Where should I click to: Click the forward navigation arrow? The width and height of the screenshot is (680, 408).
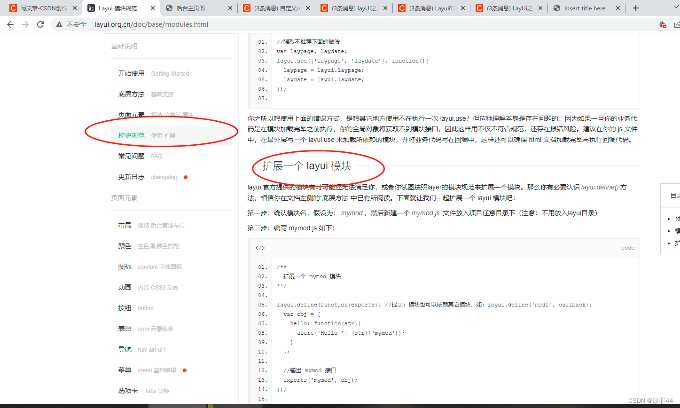[25, 24]
